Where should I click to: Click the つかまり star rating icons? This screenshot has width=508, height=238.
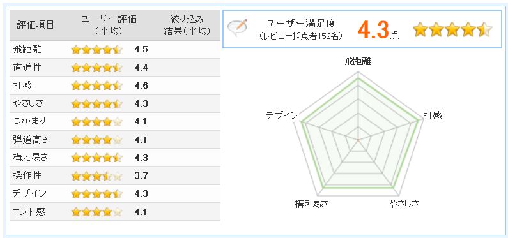(x=97, y=122)
